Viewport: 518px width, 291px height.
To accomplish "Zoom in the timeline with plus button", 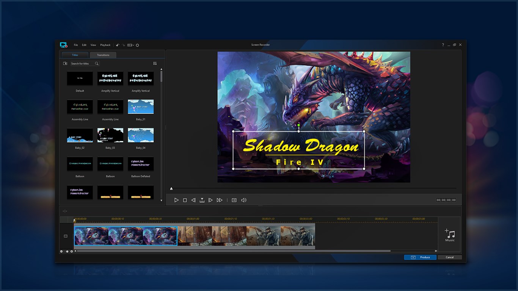I will tap(72, 251).
